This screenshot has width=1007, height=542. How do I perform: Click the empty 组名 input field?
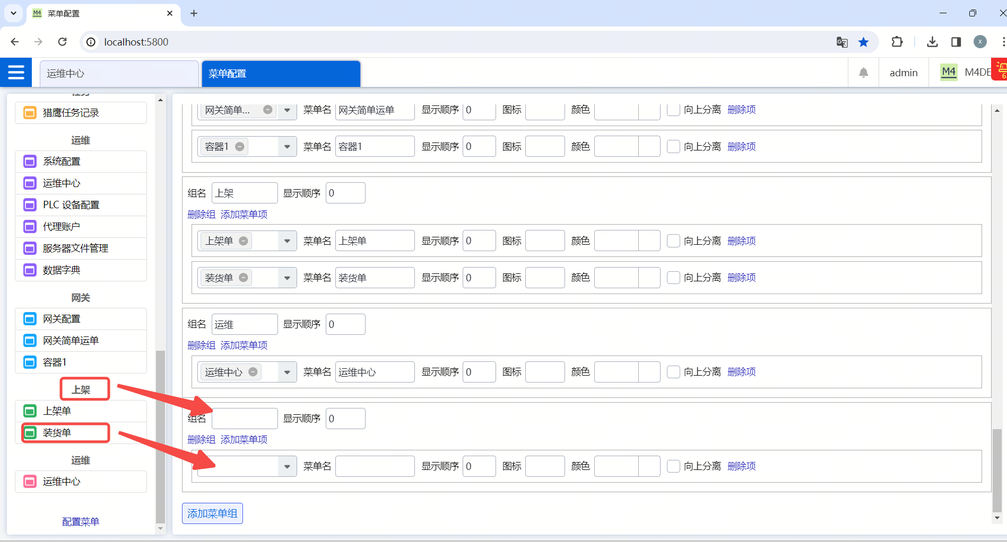(x=245, y=419)
